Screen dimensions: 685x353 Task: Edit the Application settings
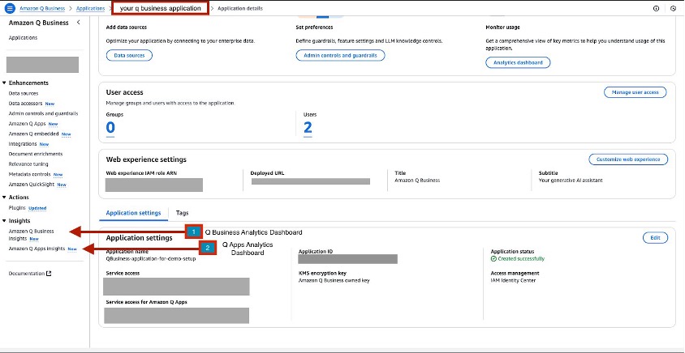point(655,237)
